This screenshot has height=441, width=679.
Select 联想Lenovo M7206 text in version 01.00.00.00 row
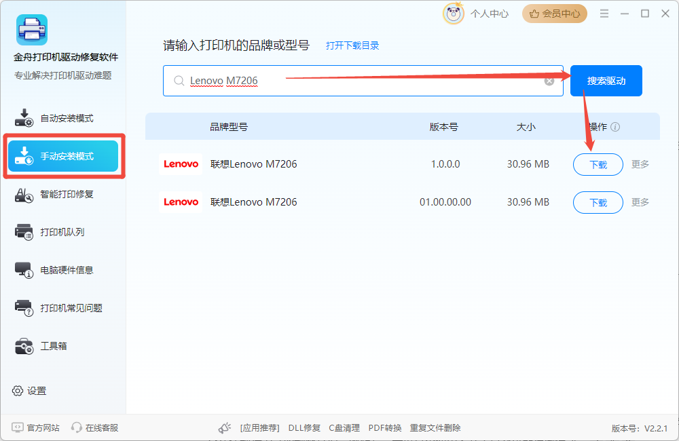[x=254, y=202]
